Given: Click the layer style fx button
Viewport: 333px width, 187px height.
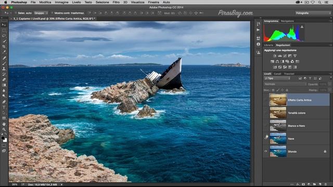Looking at the screenshot, I should (x=298, y=184).
